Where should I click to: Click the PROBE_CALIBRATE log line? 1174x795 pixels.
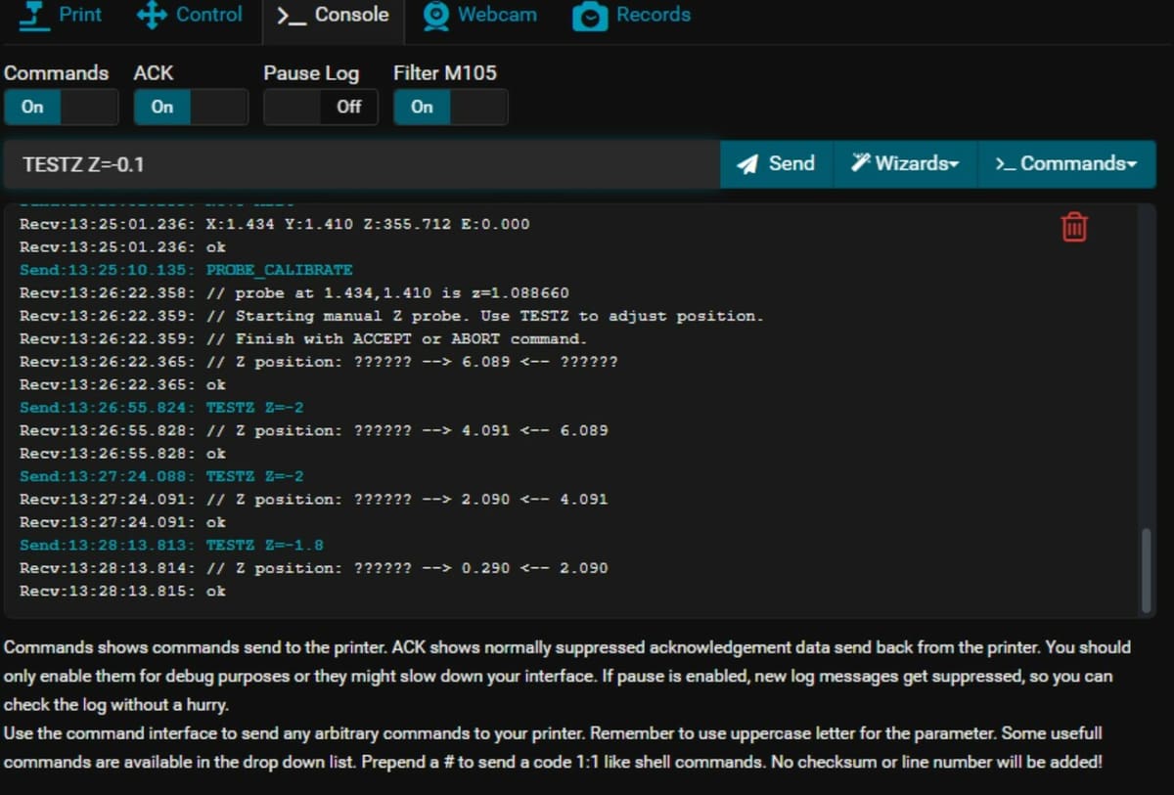coord(186,270)
